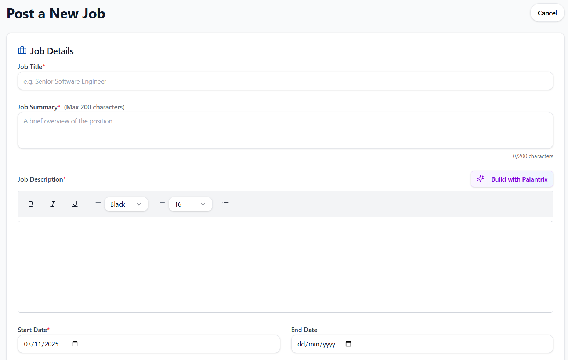Click the Job Details section title
Image resolution: width=568 pixels, height=360 pixels.
[52, 51]
